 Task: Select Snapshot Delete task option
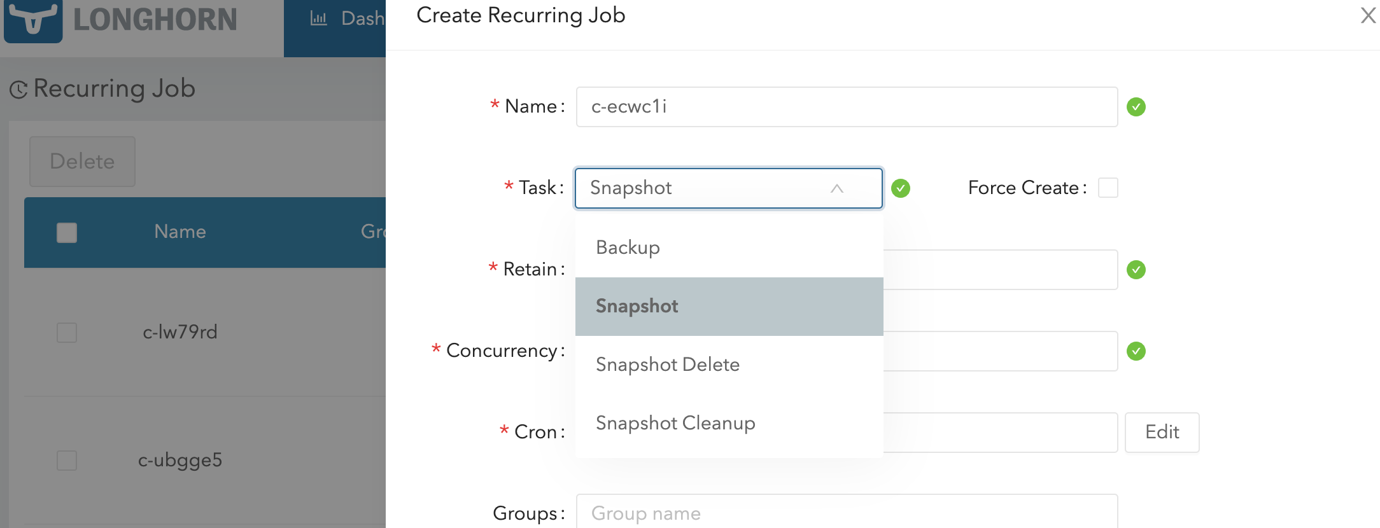pos(668,364)
